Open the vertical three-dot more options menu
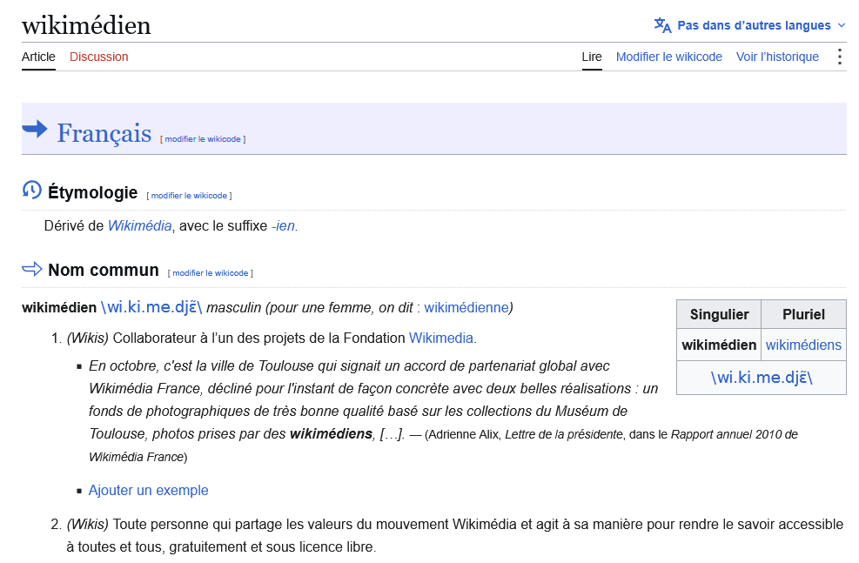This screenshot has height=563, width=859. 839,57
